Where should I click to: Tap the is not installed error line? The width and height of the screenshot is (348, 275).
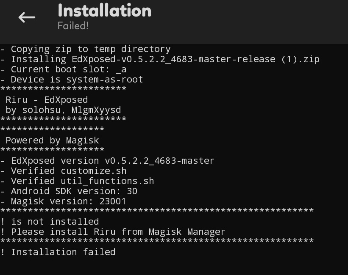click(49, 221)
